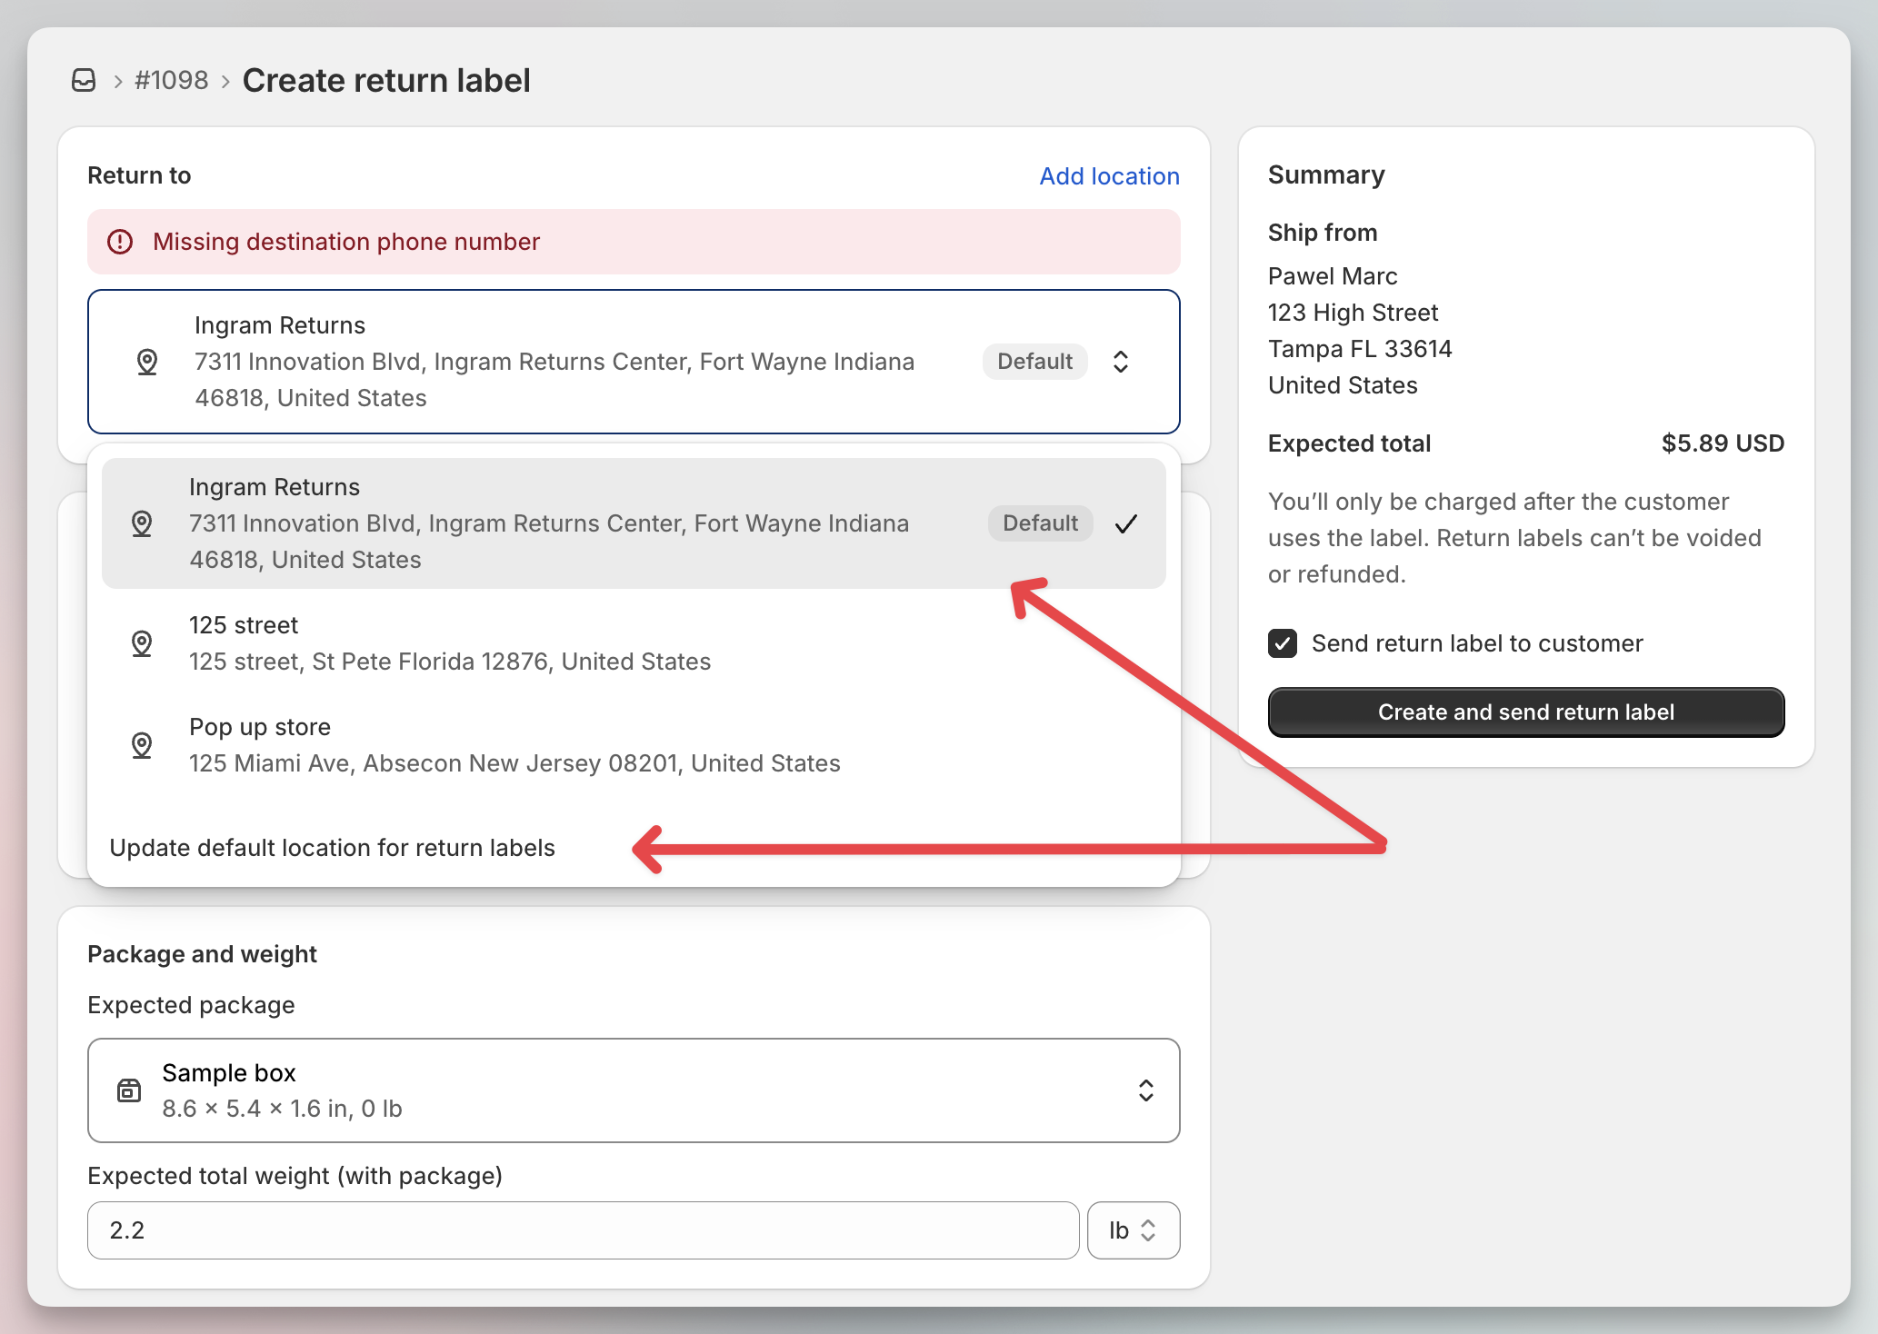Click the missing phone number alert icon

coord(120,242)
